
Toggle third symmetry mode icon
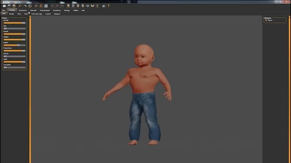coord(62,6)
